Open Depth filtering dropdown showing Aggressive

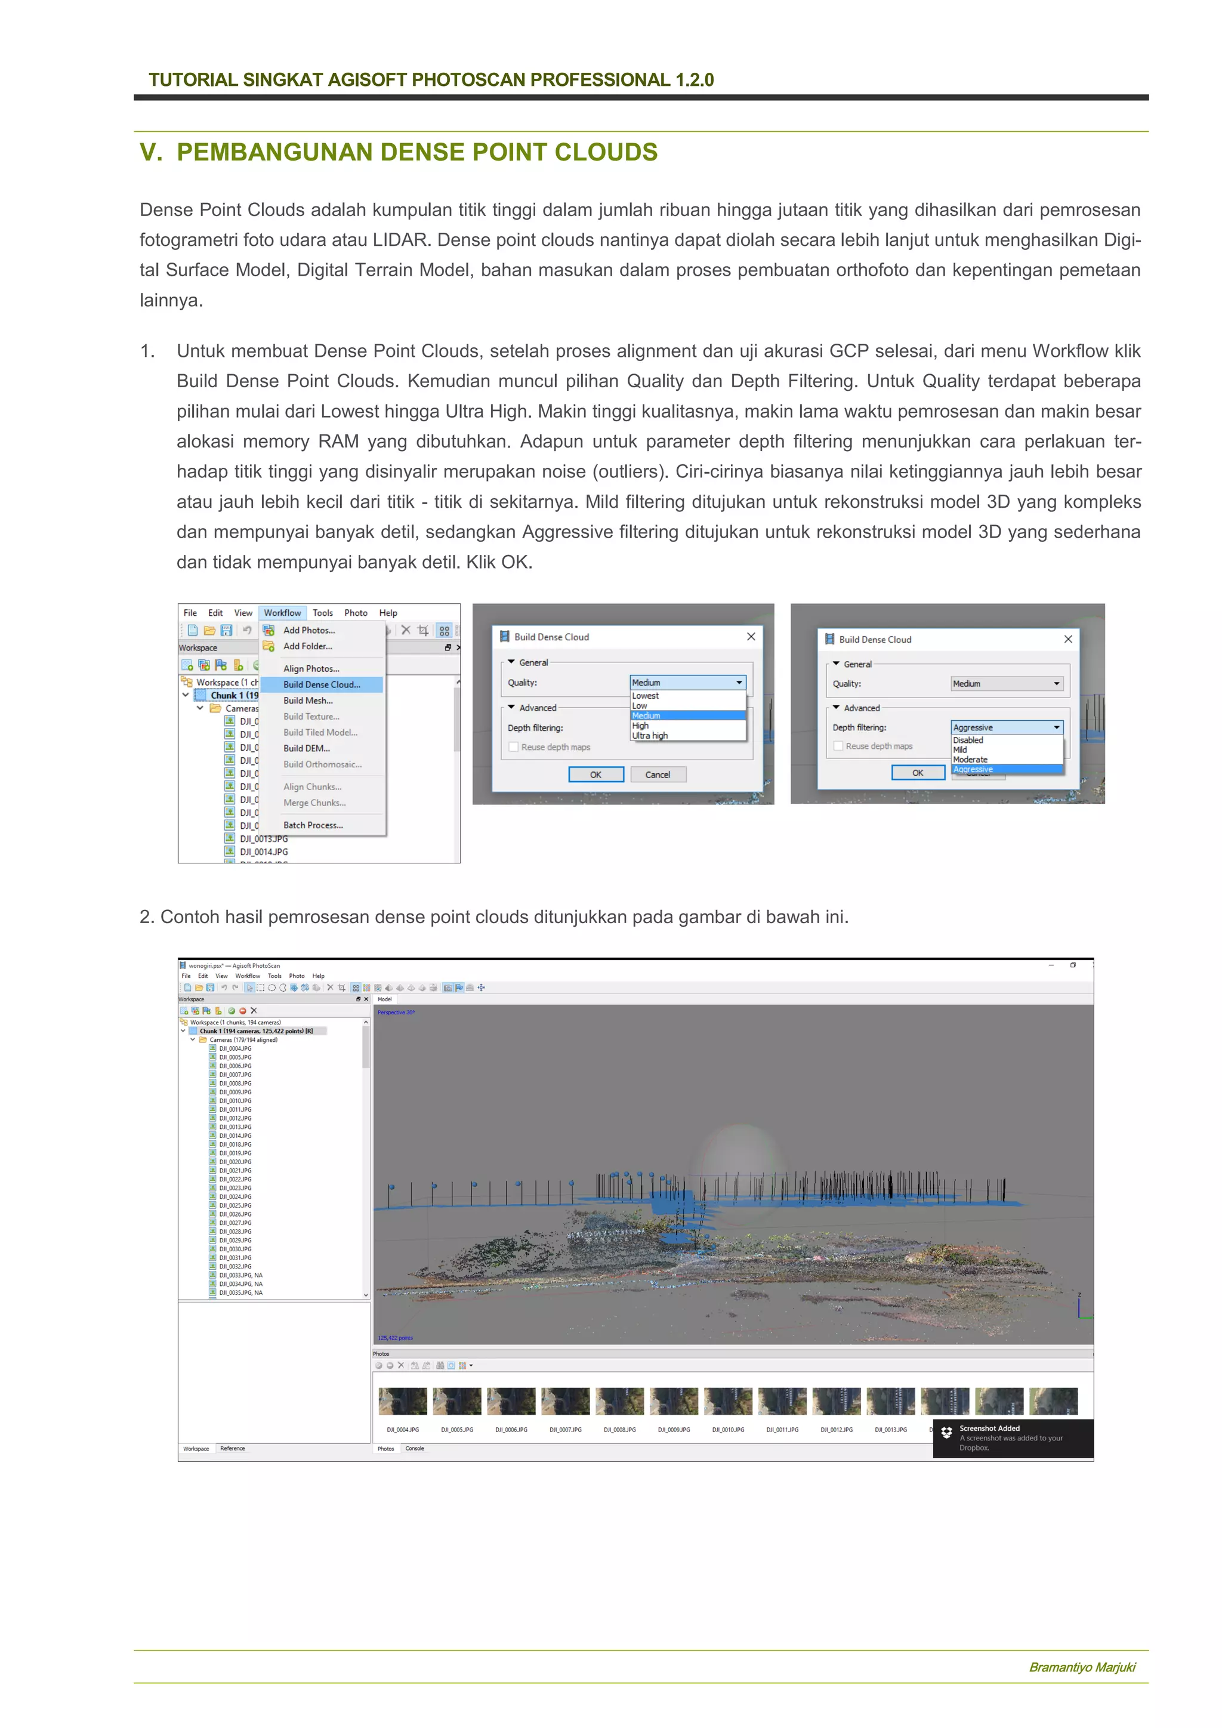pyautogui.click(x=1007, y=727)
